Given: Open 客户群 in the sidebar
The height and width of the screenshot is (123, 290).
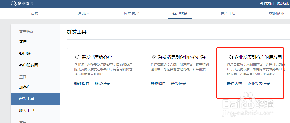Looking at the screenshot, I should pos(25,53).
